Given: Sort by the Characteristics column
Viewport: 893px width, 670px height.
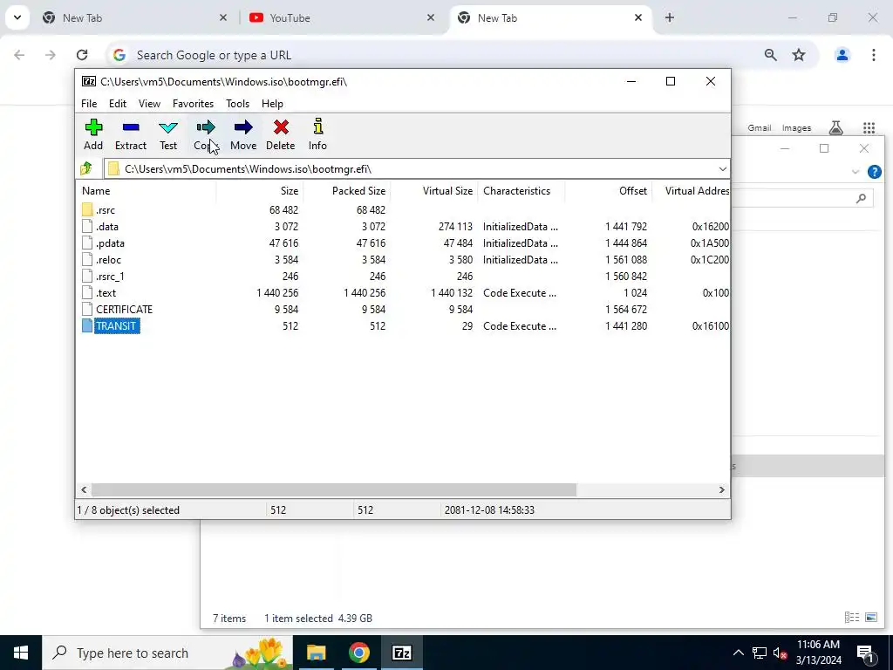Looking at the screenshot, I should coord(521,191).
